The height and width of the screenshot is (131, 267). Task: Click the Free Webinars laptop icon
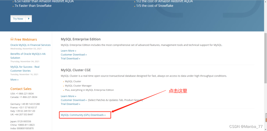coord(12,39)
